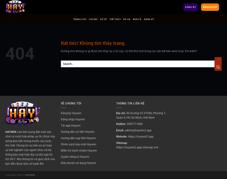
Task: Select the Đá Gà navigation item
Action: [x=127, y=19]
